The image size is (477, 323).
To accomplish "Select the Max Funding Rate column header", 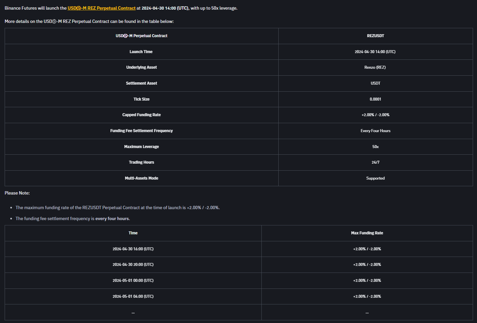I will point(367,233).
